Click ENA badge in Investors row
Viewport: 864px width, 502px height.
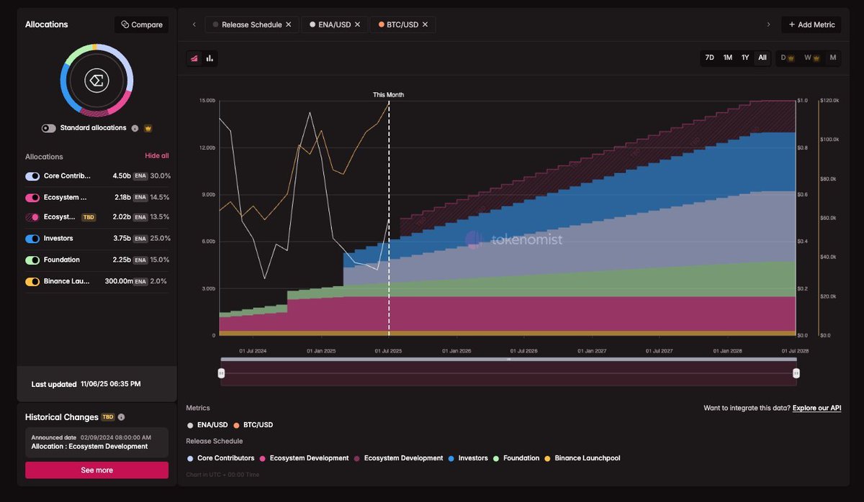point(140,239)
